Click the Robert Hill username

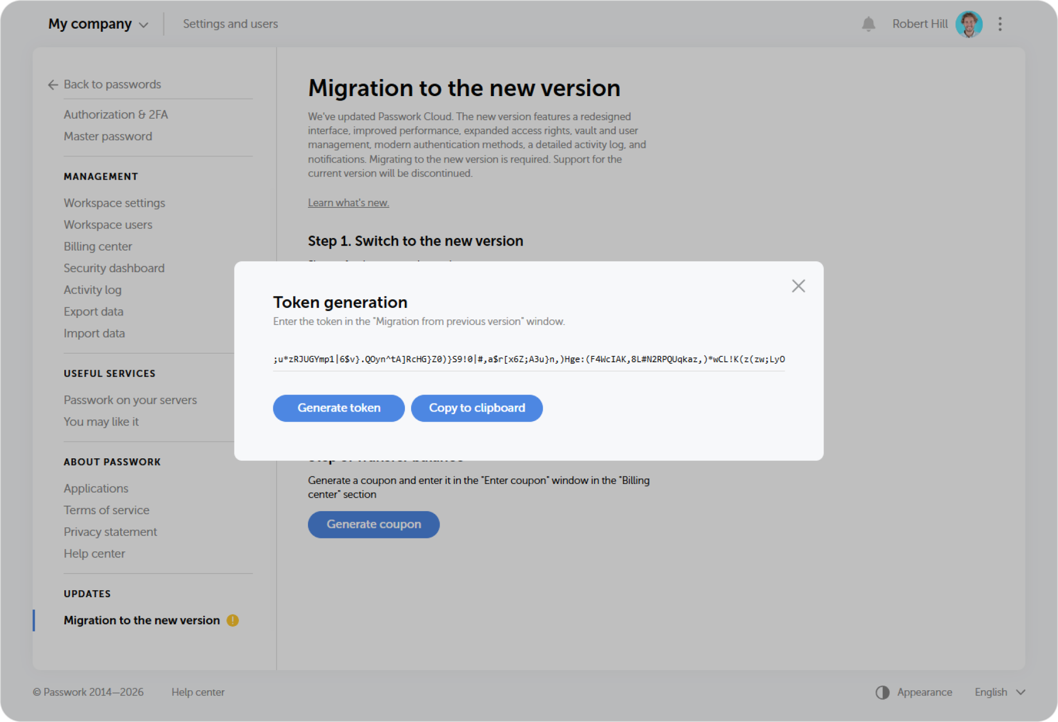(x=920, y=24)
